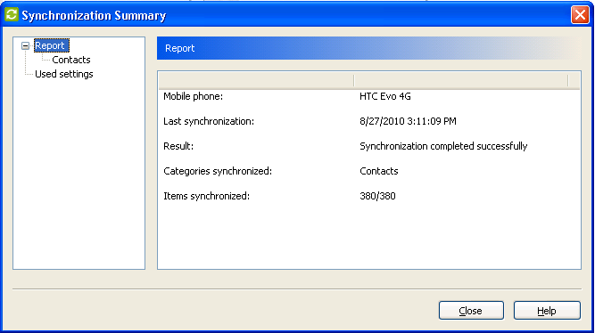Select the 'Categories synchronized:' label
This screenshot has width=595, height=333.
218,171
